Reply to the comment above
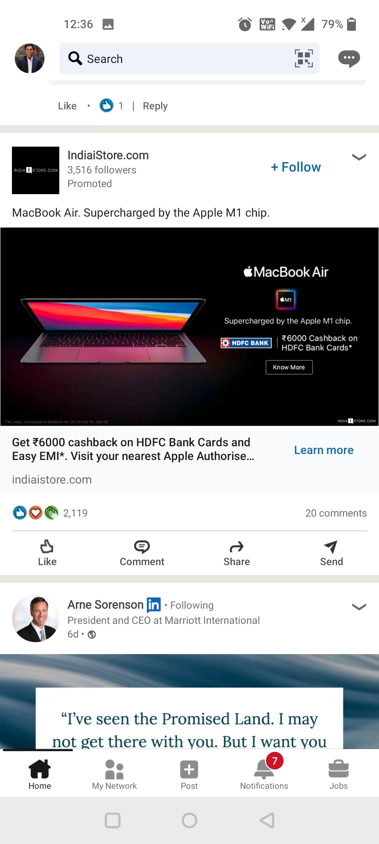Image resolution: width=379 pixels, height=844 pixels. pos(155,106)
